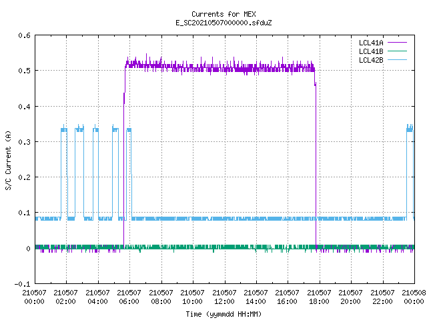The width and height of the screenshot is (427, 320).
Task: Click the chart title 'Currents for MEX'
Action: 224,14
